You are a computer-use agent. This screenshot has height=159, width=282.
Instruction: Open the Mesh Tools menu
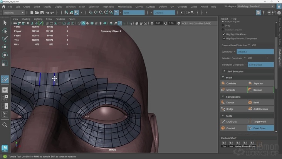click(108, 7)
